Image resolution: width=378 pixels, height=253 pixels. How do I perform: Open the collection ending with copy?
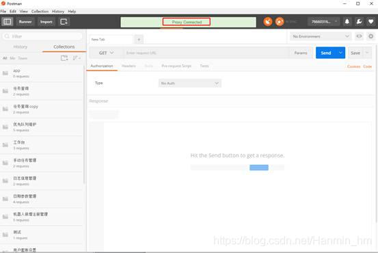point(42,109)
